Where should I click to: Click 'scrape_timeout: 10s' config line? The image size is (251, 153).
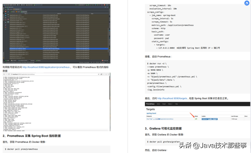pyautogui.click(x=160, y=6)
